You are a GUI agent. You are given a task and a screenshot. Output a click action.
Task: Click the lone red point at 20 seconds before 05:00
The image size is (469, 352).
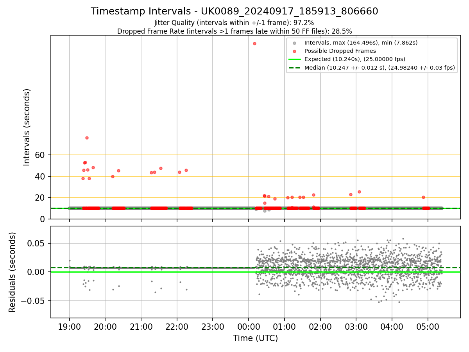[x=423, y=197]
